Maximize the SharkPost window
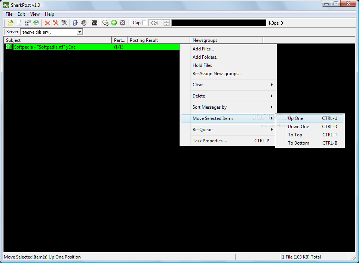Screen dimensions: 359x263 (x=336, y=3)
